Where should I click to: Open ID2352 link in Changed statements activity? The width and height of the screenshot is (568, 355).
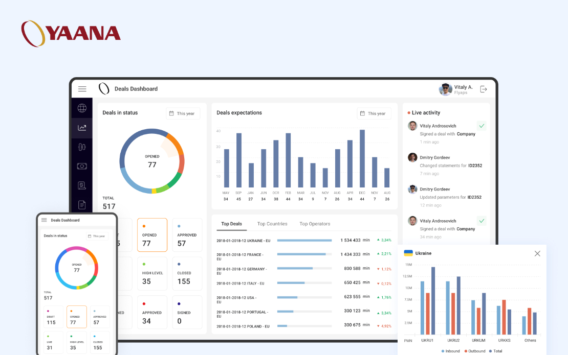[x=475, y=165]
